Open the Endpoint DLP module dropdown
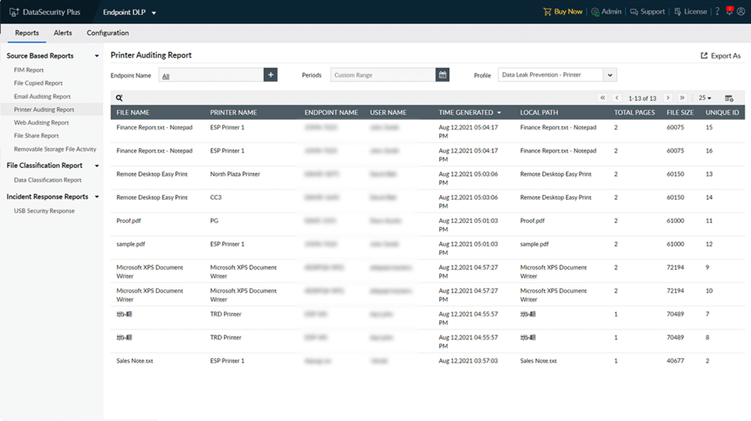This screenshot has width=751, height=421. 129,13
